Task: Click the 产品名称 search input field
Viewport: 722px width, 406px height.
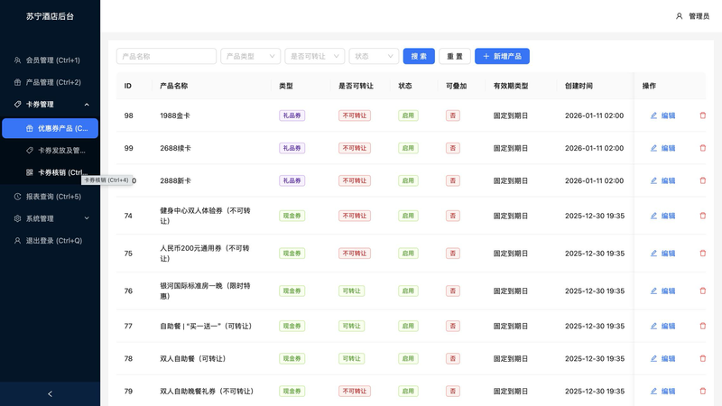Action: click(x=166, y=56)
